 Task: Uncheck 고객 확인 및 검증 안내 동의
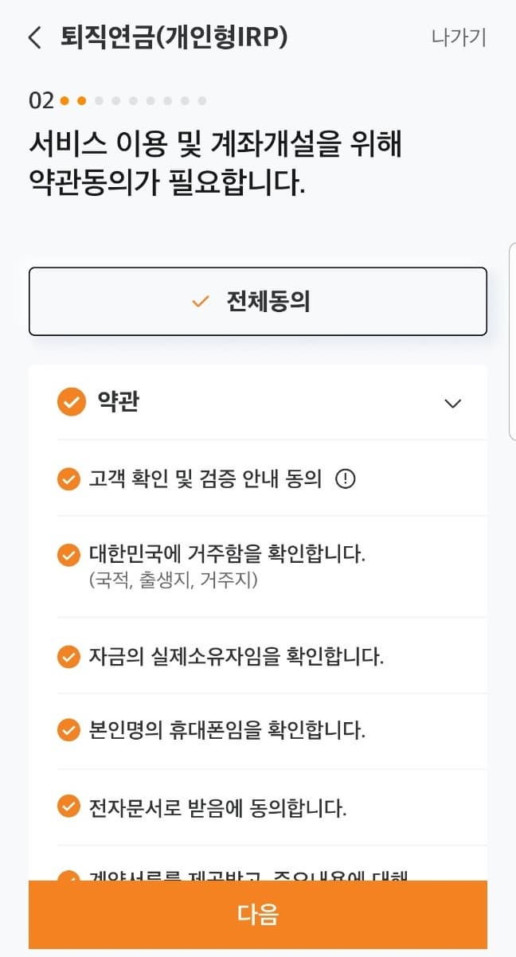(68, 478)
